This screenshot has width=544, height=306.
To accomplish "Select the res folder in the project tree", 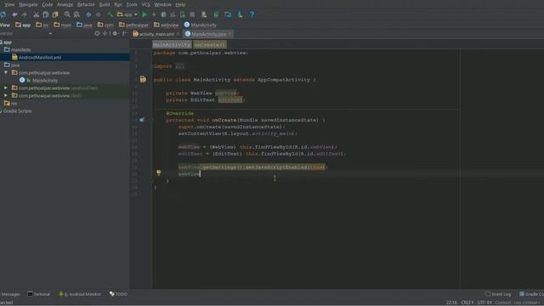I will 11,104.
